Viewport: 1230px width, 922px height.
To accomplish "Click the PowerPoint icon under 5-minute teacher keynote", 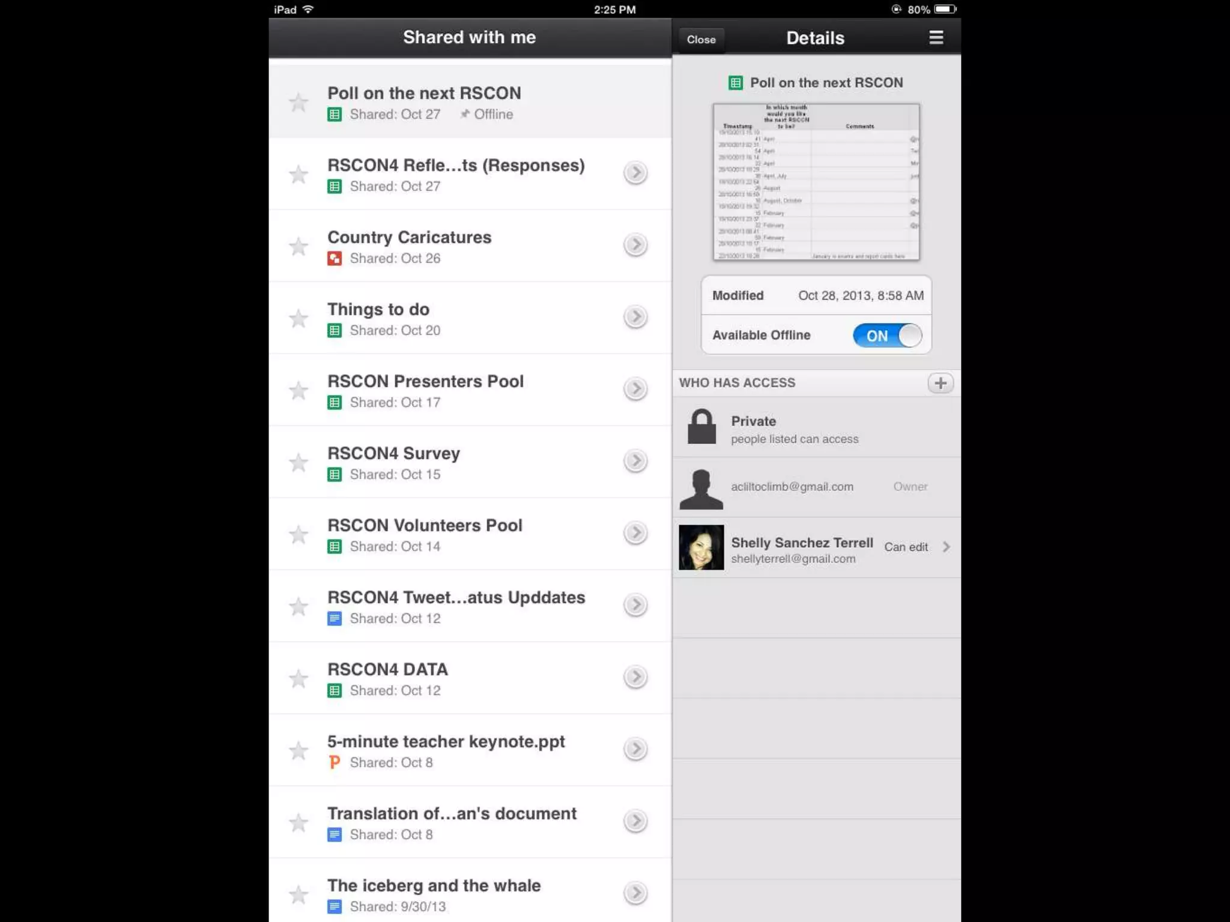I will (x=335, y=762).
